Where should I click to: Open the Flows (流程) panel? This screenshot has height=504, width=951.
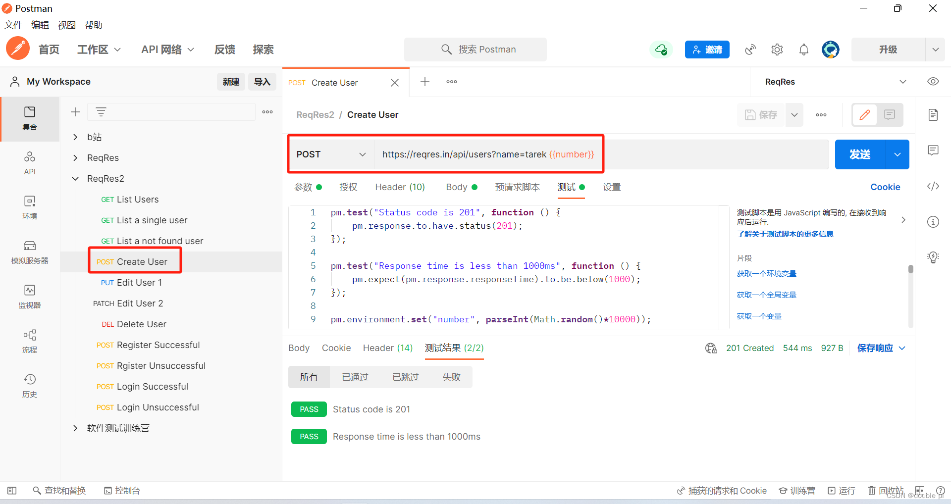click(30, 342)
